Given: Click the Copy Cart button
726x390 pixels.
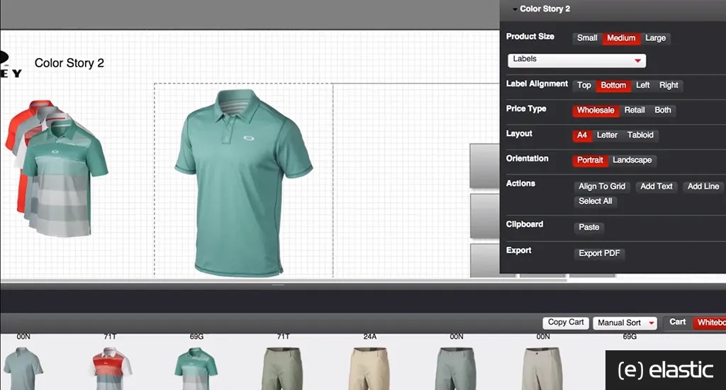Looking at the screenshot, I should tap(565, 323).
